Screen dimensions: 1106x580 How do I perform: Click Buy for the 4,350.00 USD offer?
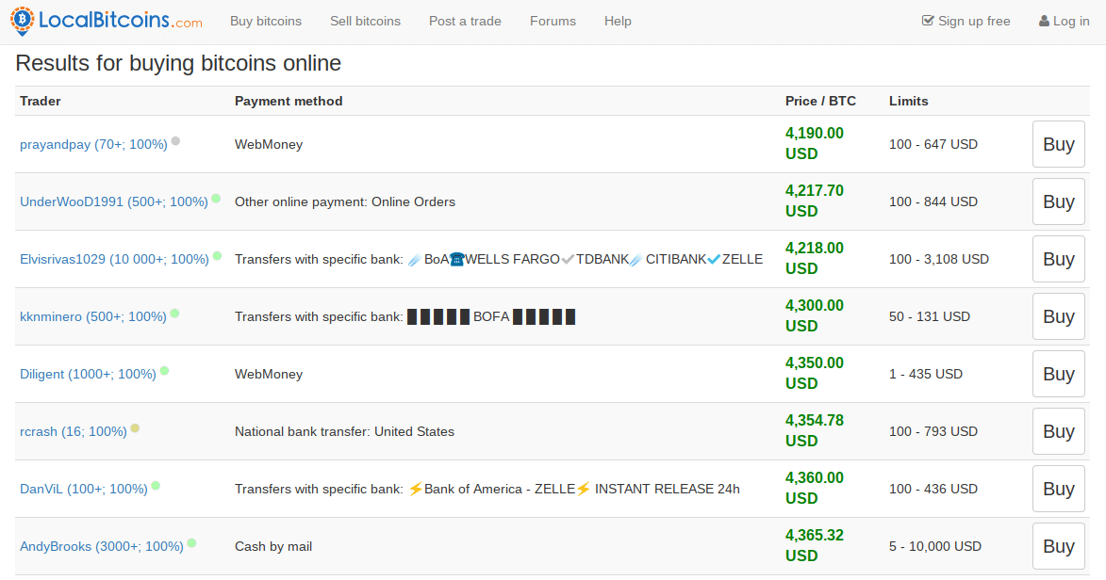coord(1059,374)
